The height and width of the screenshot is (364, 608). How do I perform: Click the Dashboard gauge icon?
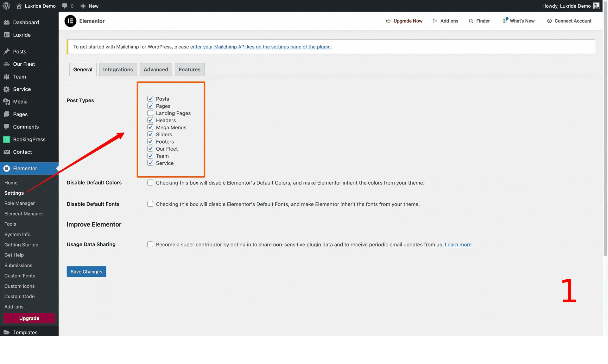7,22
